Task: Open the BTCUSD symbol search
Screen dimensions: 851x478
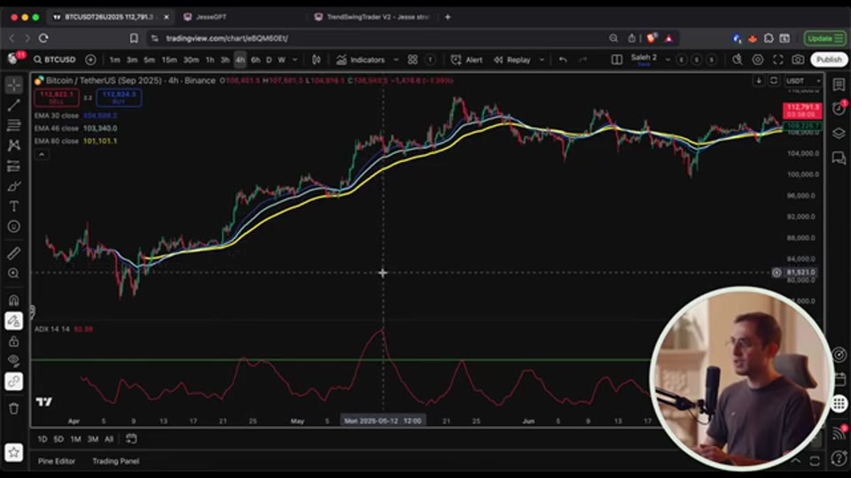Action: coord(54,59)
